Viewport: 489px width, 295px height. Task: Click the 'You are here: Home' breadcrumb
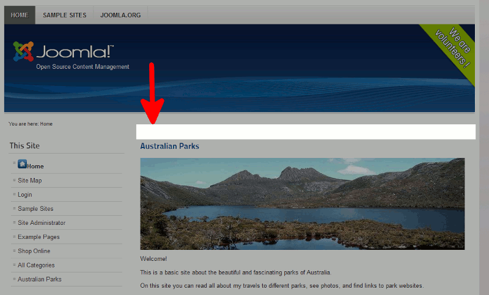[31, 124]
